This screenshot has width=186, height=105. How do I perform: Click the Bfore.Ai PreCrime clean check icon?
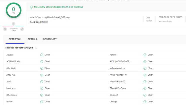coord(145,88)
